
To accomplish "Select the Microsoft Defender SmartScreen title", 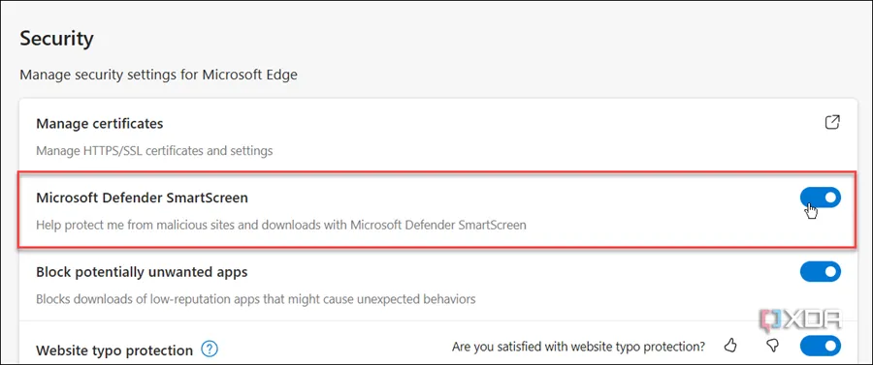I will [142, 198].
